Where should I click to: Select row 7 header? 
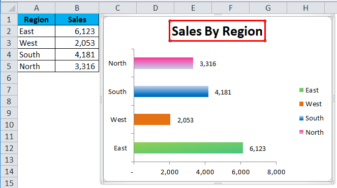click(9, 89)
